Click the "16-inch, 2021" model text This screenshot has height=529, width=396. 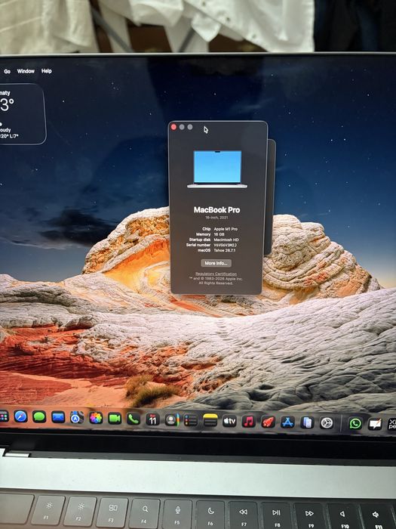click(217, 218)
